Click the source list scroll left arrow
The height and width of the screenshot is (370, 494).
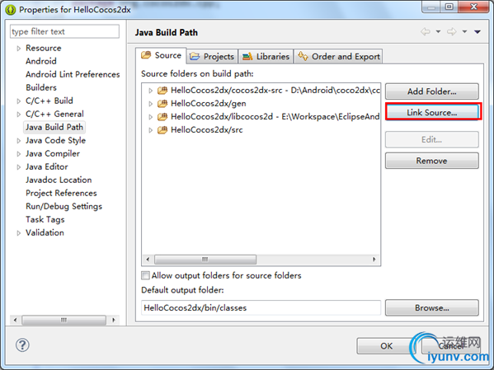coord(148,260)
